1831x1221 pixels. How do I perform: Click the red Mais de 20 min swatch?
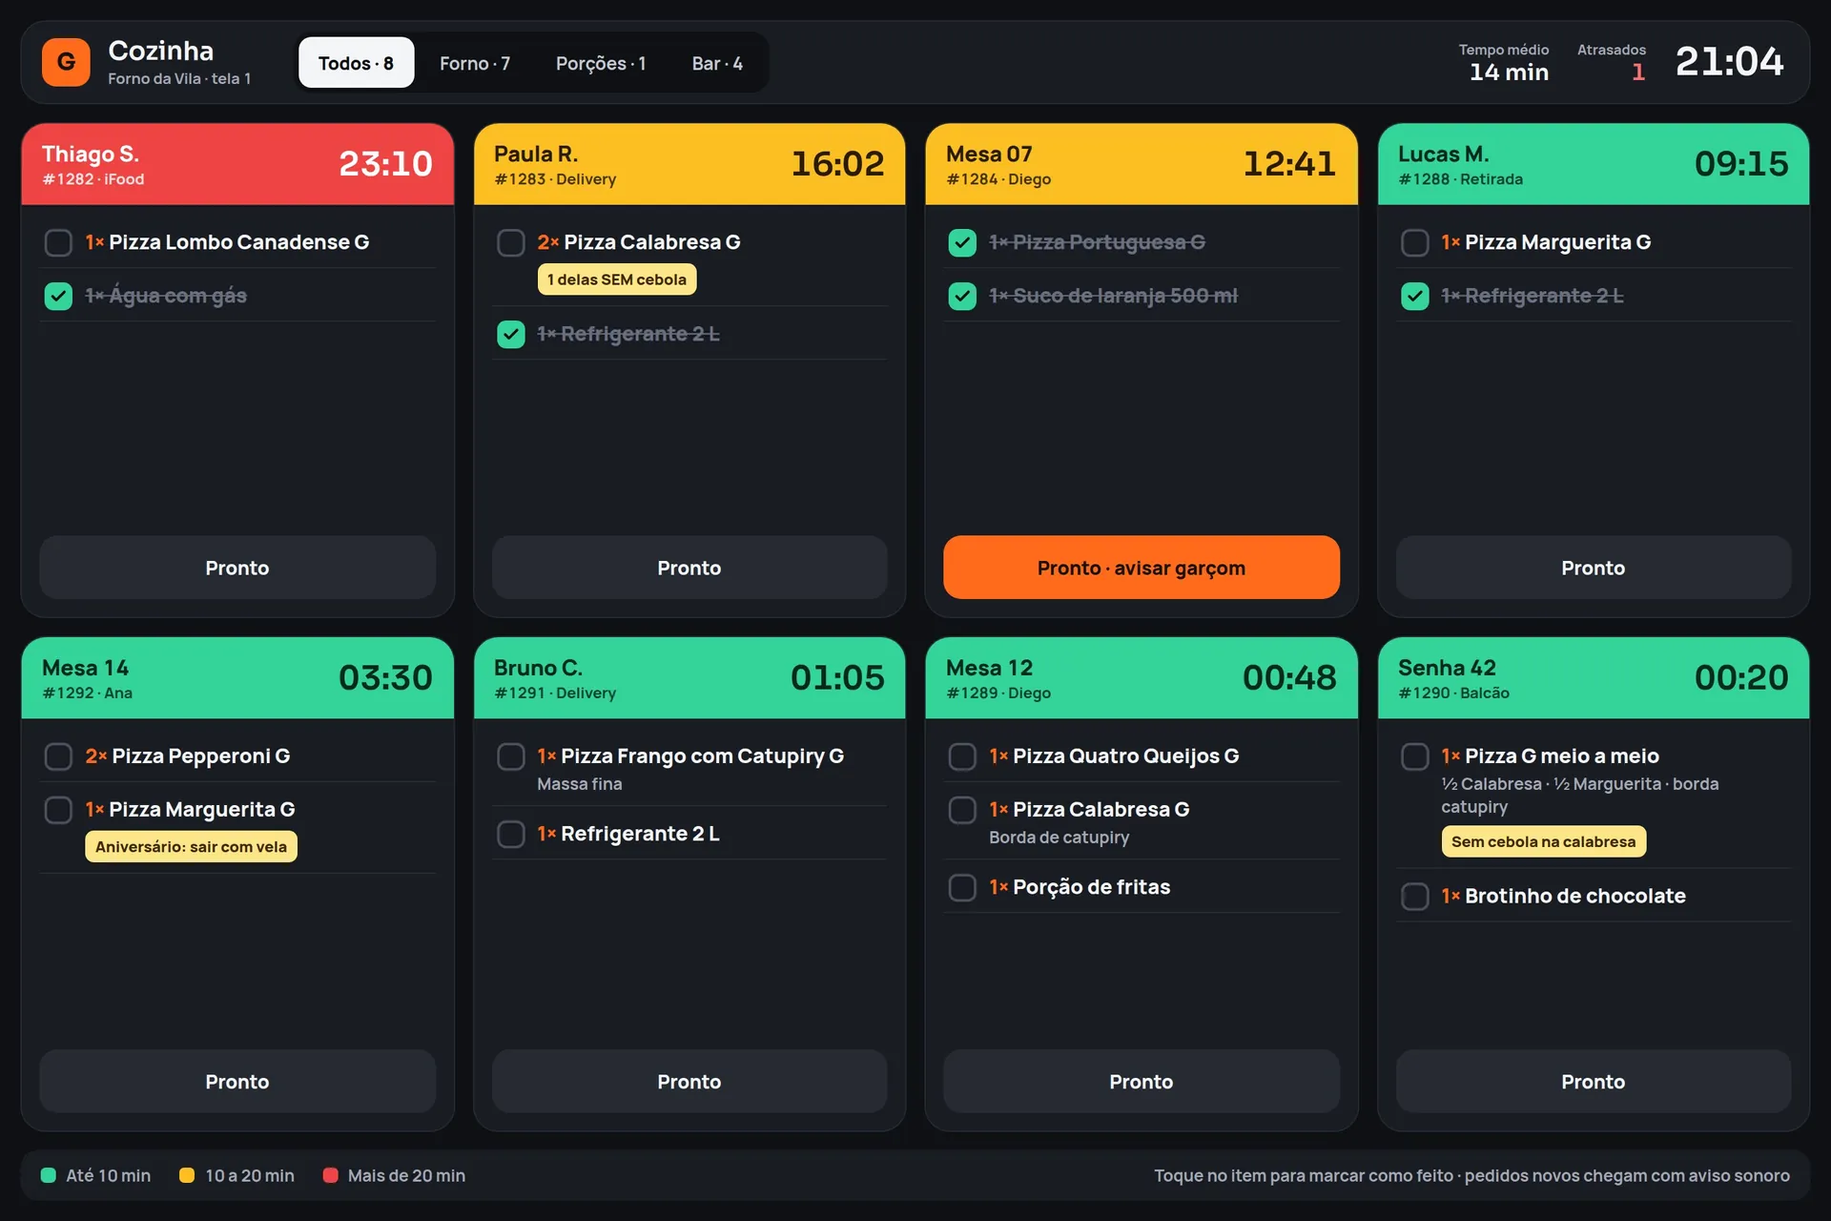click(330, 1175)
